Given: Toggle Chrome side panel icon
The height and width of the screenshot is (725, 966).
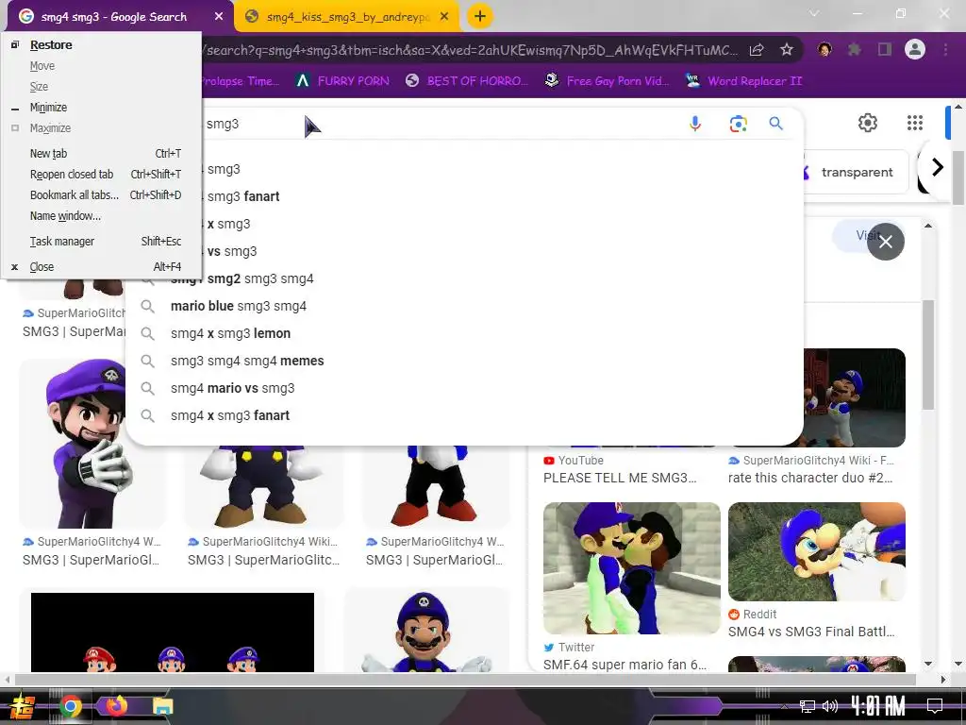Looking at the screenshot, I should (885, 49).
